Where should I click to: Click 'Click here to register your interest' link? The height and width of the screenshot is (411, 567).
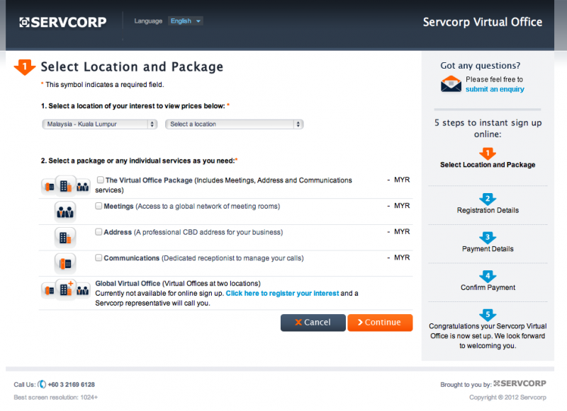[282, 294]
